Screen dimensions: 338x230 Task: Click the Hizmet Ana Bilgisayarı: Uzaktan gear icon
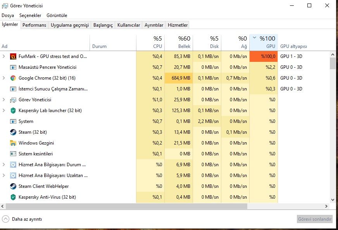tap(13, 175)
